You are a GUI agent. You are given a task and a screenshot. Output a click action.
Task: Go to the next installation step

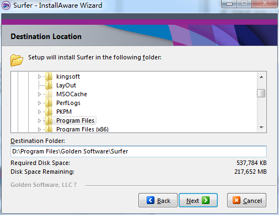pyautogui.click(x=198, y=200)
